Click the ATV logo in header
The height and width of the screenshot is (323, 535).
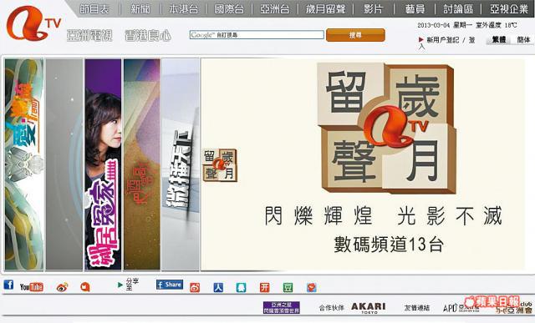tap(33, 23)
